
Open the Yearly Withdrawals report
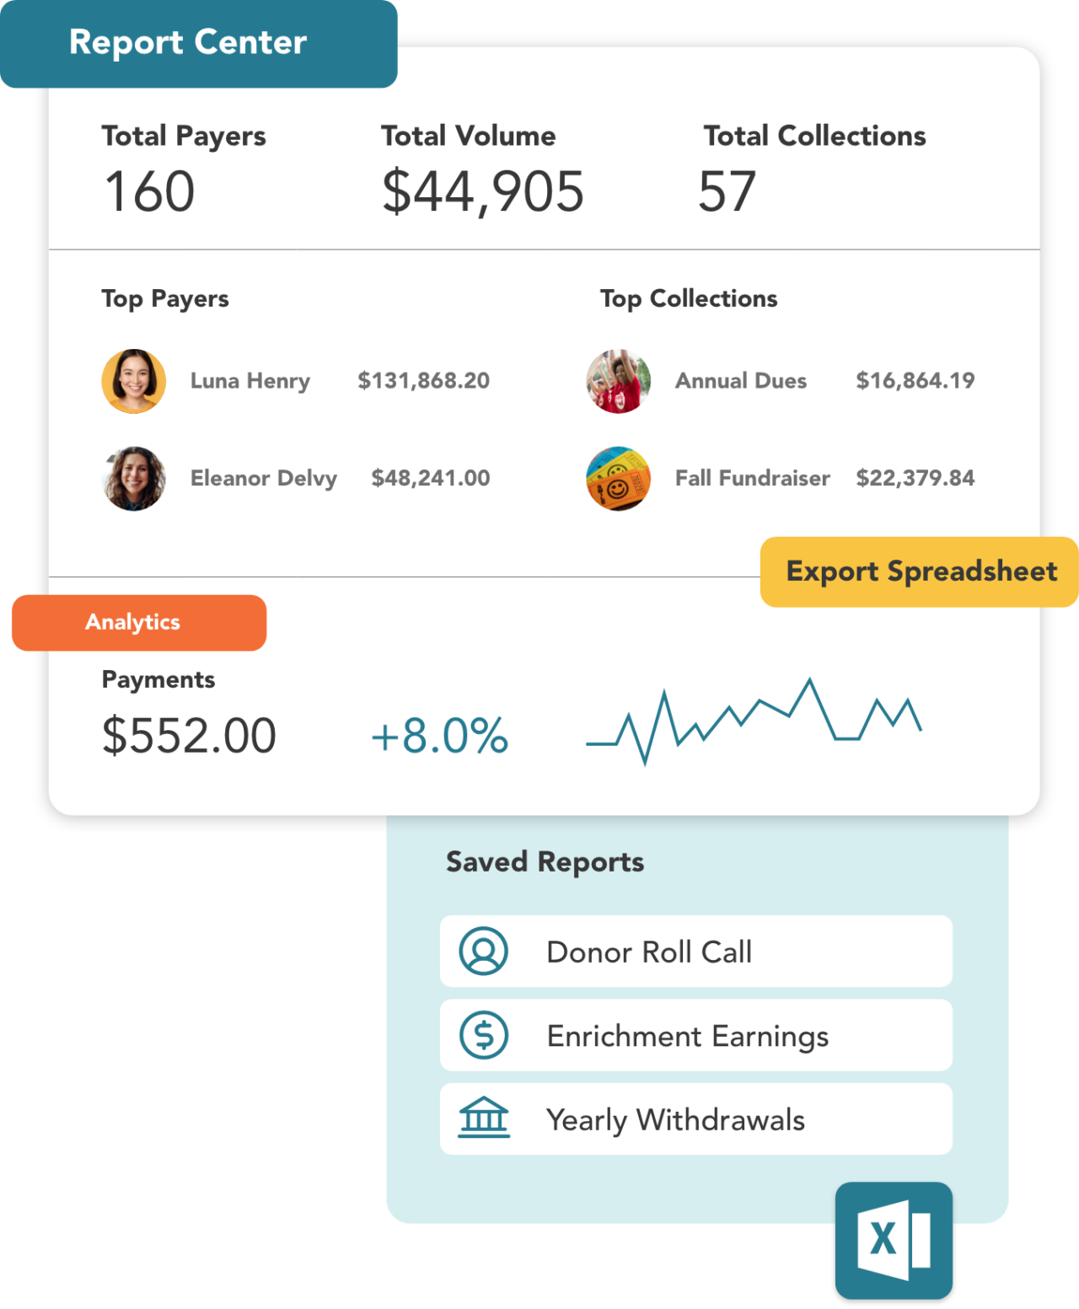pyautogui.click(x=695, y=1119)
